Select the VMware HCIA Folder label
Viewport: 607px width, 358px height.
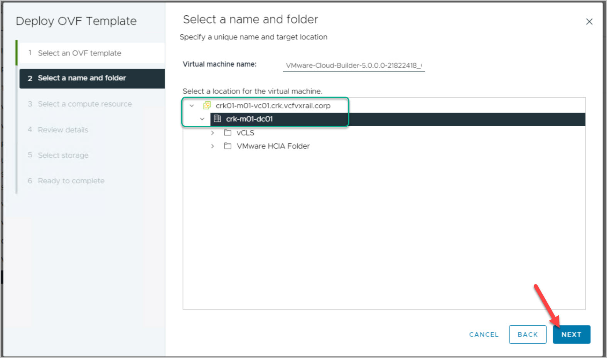point(273,146)
